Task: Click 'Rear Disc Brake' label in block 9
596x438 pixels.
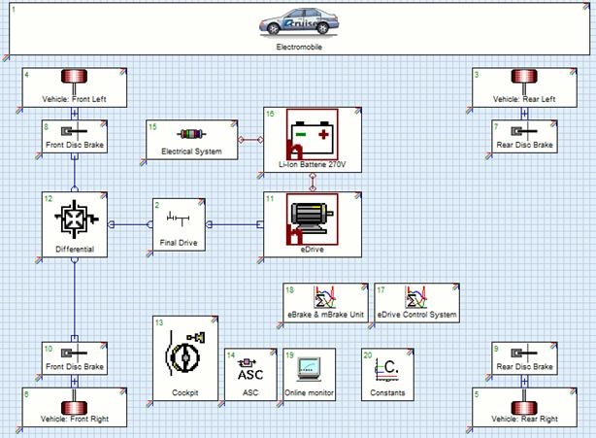Action: [x=524, y=367]
